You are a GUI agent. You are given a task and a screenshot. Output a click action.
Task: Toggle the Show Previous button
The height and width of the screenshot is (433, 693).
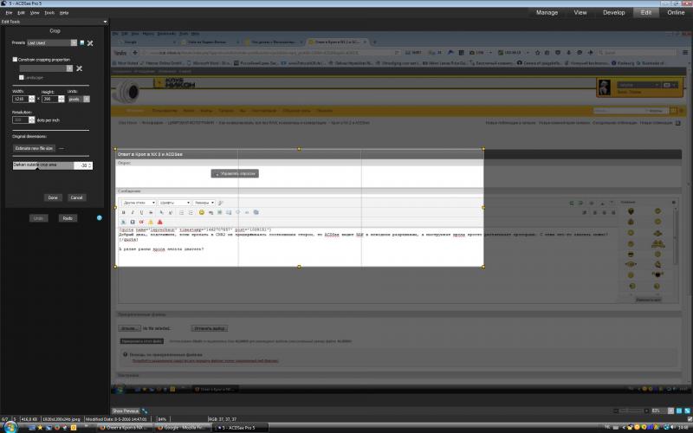[x=126, y=410]
